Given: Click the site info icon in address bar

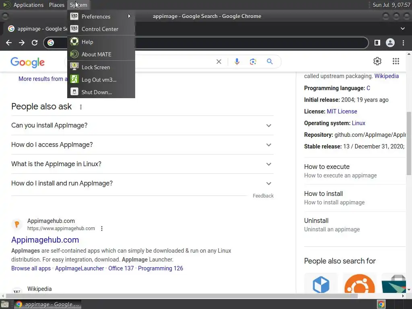Looking at the screenshot, I should [51, 43].
